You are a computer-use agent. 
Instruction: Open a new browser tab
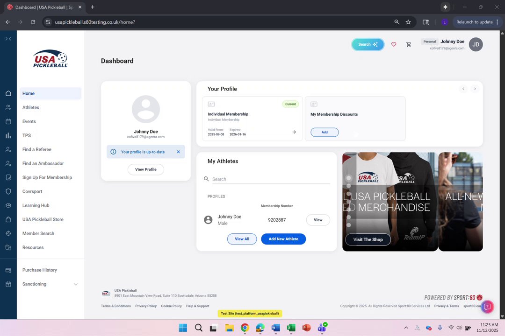(93, 7)
